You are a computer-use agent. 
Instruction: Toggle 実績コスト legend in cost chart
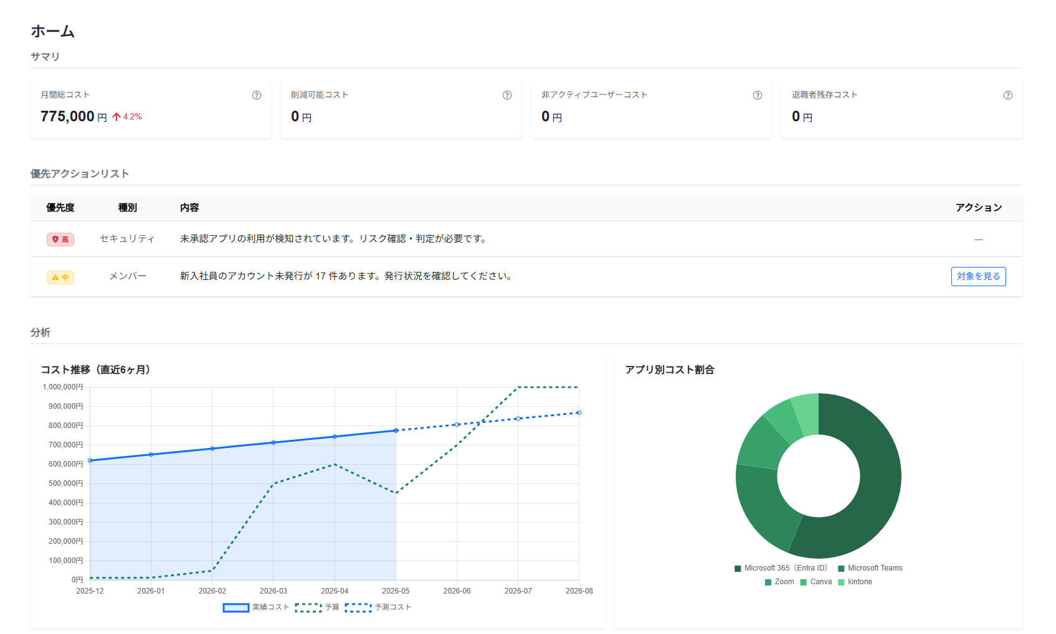pyautogui.click(x=255, y=607)
